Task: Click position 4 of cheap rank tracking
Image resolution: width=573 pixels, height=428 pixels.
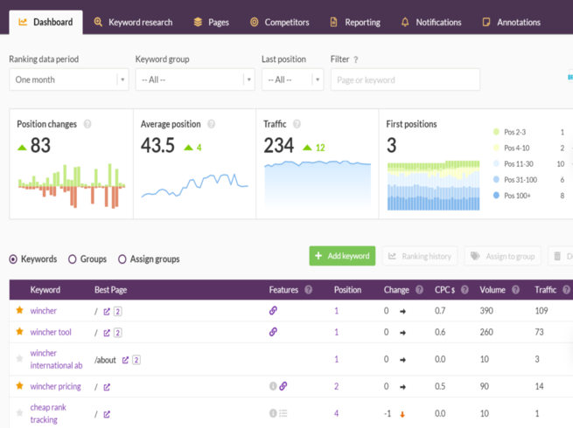Action: (336, 413)
